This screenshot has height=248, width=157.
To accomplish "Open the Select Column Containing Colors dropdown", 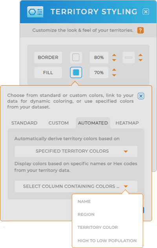I will point(76,186).
